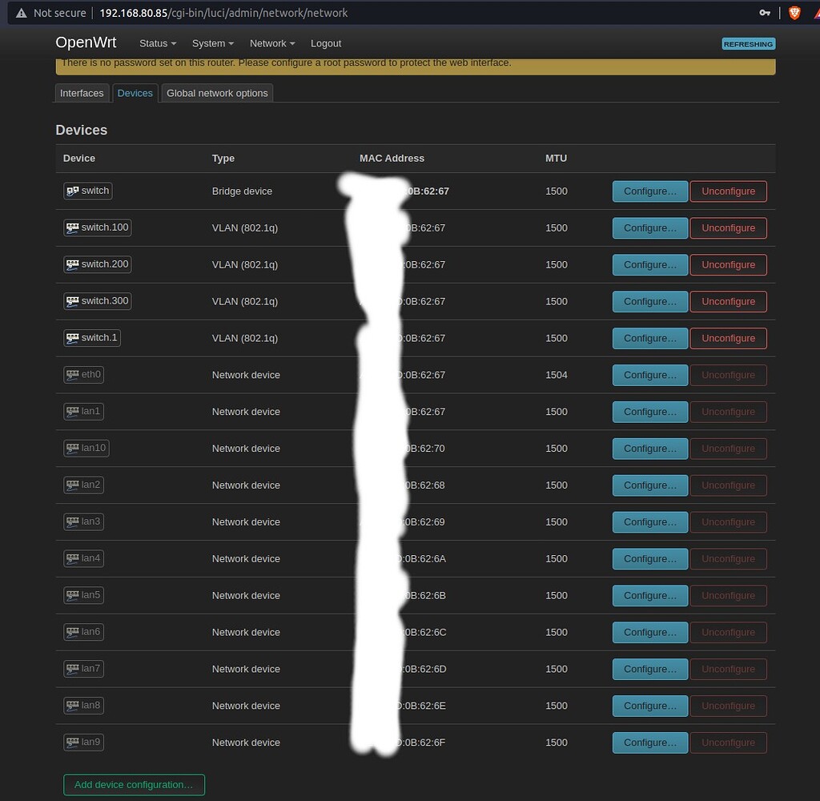Viewport: 820px width, 801px height.
Task: Click Add device configuration
Action: click(134, 784)
